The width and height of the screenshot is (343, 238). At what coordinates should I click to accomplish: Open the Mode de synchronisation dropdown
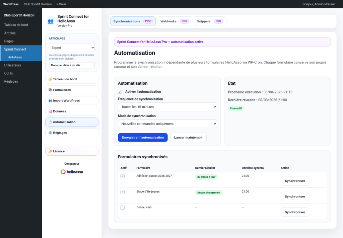167,124
